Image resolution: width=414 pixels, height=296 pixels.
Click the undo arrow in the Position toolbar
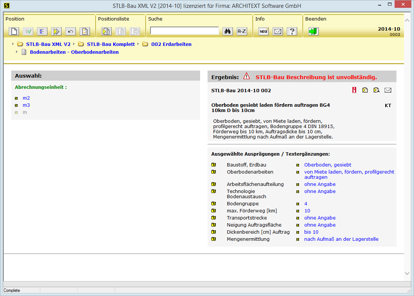coord(71,31)
